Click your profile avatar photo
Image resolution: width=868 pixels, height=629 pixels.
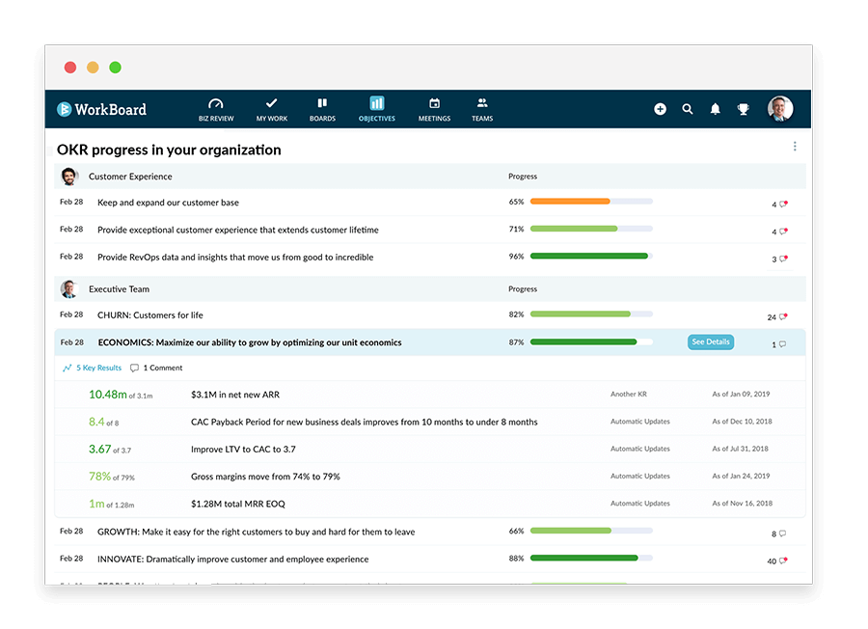pyautogui.click(x=779, y=109)
